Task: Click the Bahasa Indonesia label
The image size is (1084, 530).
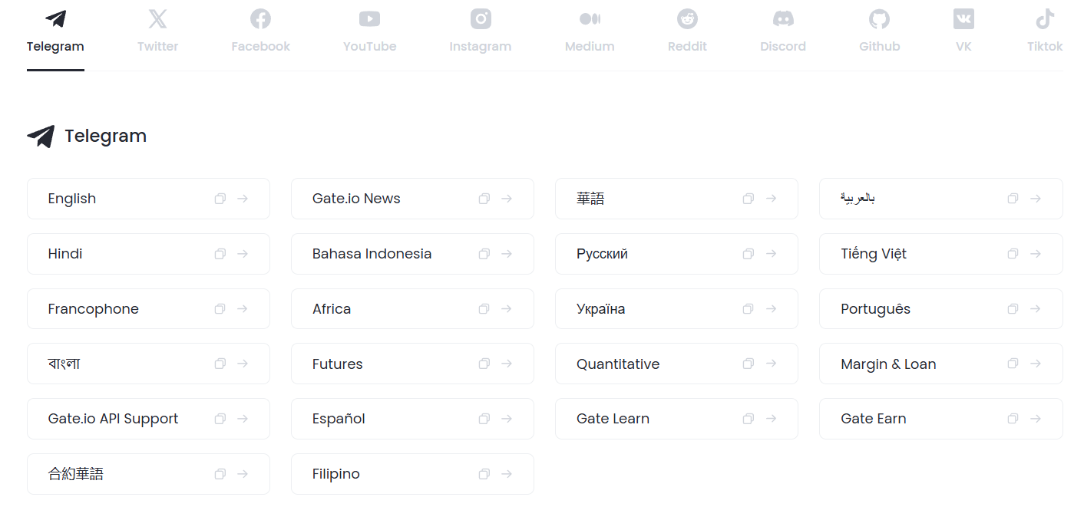Action: coord(372,254)
